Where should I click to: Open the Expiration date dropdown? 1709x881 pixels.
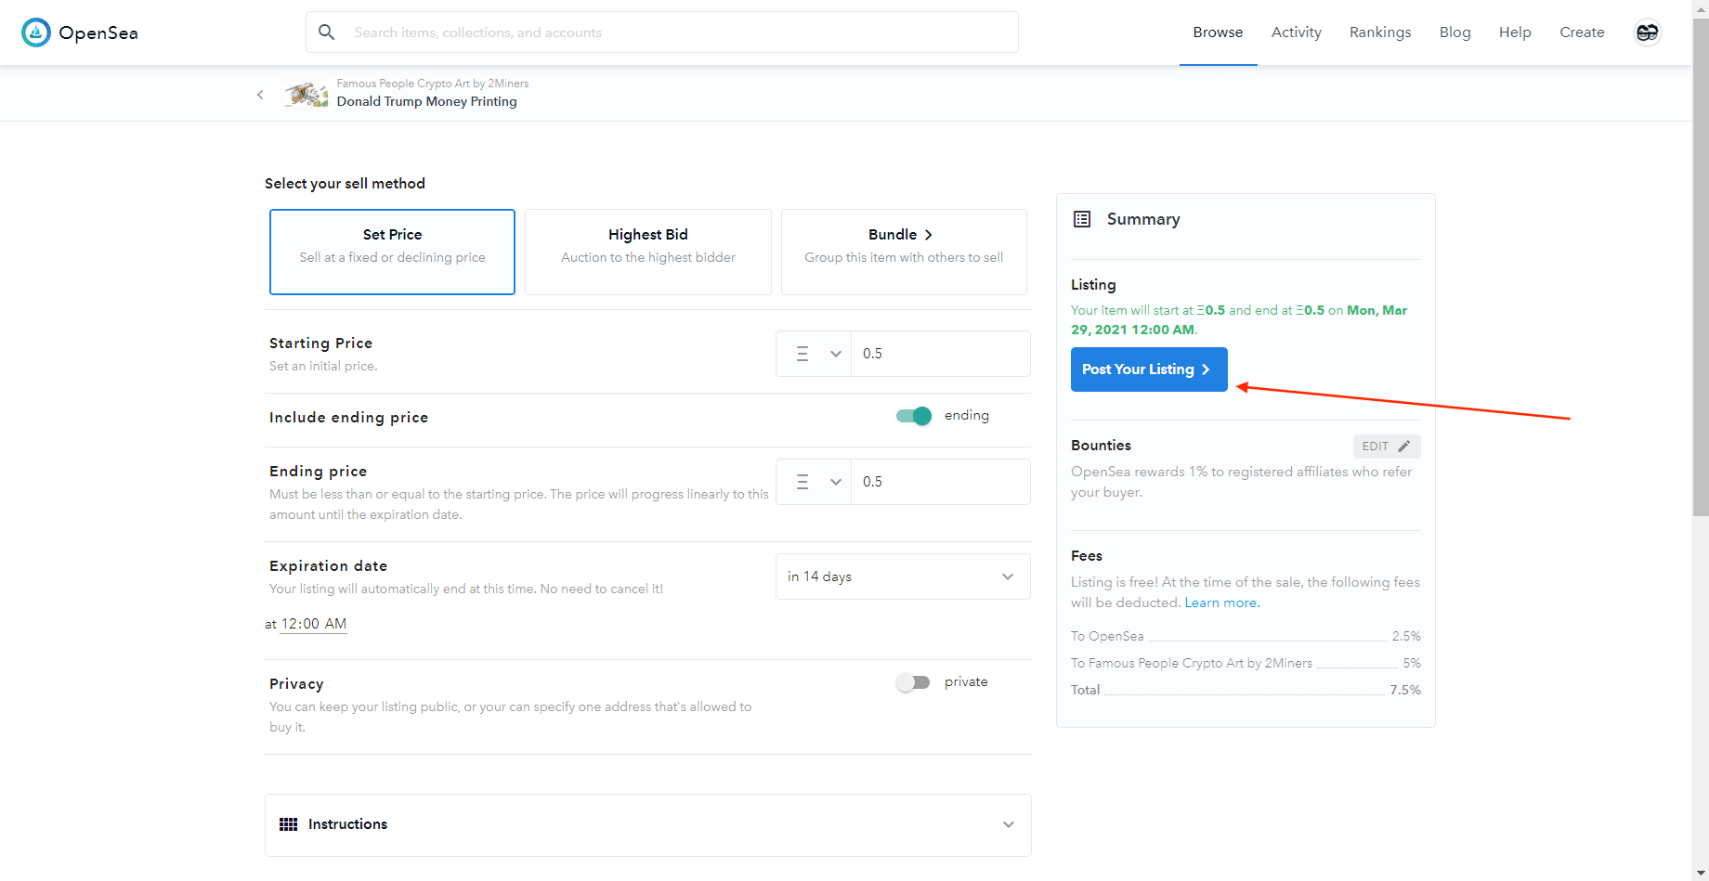[x=903, y=577]
